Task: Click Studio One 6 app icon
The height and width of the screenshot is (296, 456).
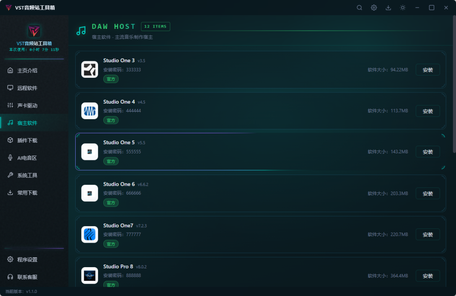Action: (x=90, y=193)
